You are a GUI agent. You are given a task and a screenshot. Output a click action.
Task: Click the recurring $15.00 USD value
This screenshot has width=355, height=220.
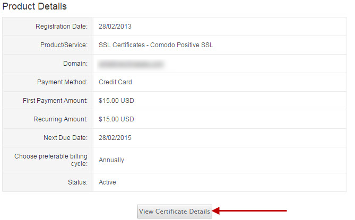pos(116,119)
